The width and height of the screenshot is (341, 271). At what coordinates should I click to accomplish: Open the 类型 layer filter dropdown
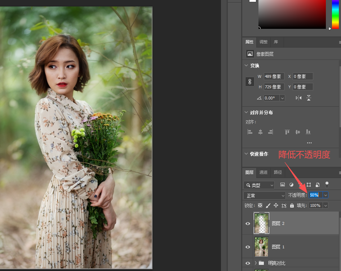pyautogui.click(x=259, y=185)
